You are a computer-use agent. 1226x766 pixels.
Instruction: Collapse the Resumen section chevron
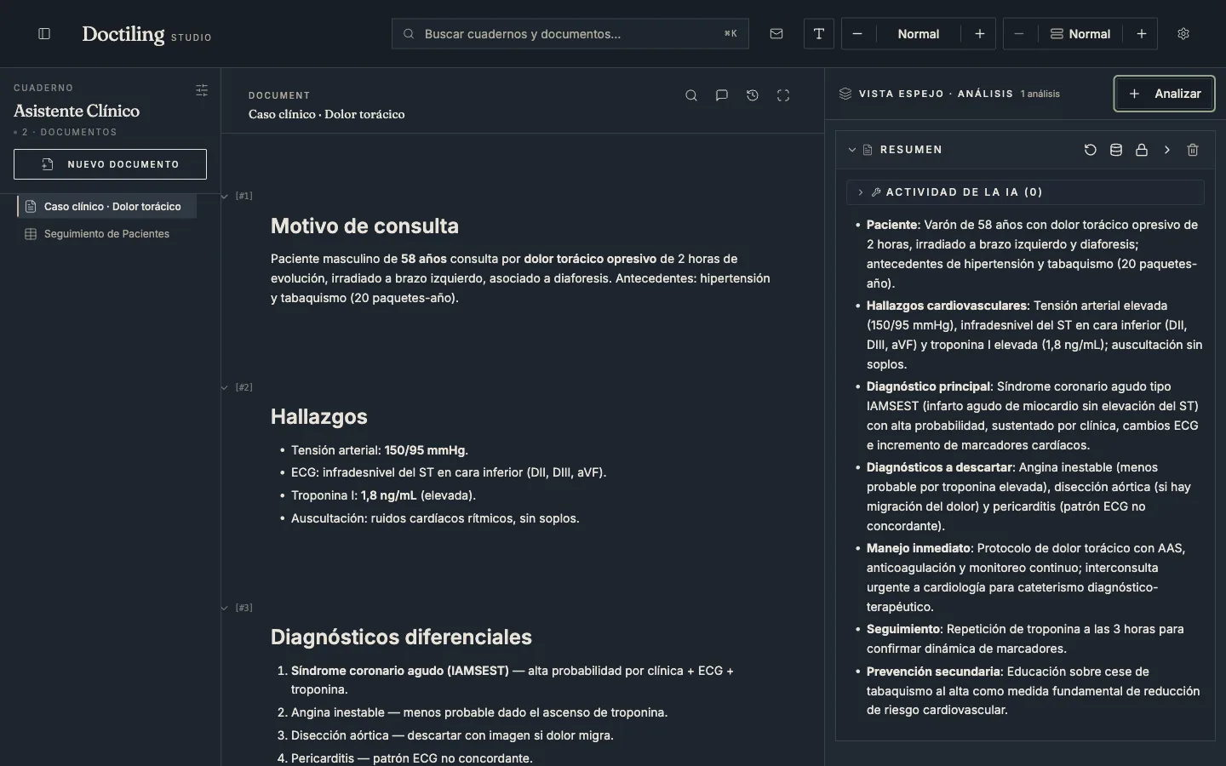coord(851,150)
